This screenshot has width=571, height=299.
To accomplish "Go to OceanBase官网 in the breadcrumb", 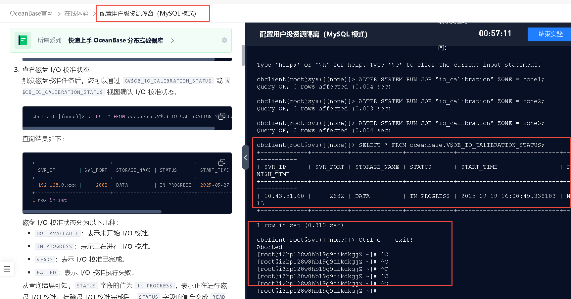I will [31, 14].
